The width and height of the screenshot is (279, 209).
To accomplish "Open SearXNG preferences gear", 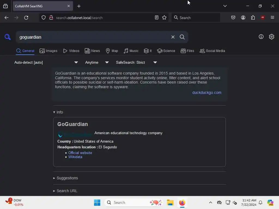I will [x=271, y=37].
